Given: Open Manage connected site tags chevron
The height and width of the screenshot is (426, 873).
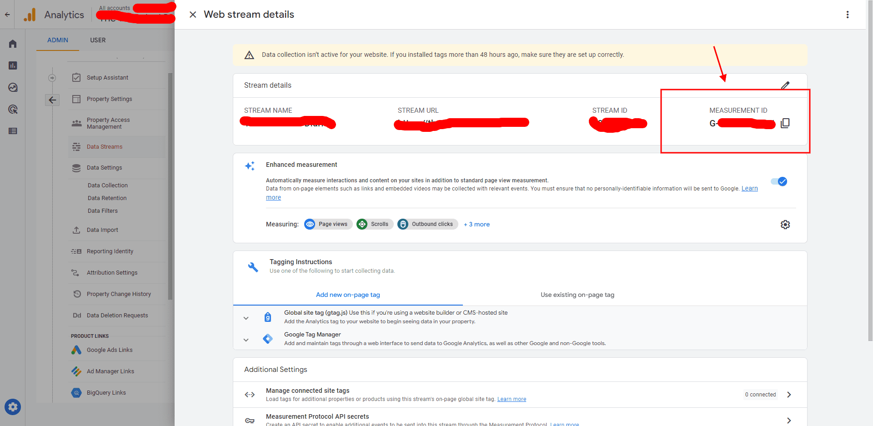Looking at the screenshot, I should point(789,395).
